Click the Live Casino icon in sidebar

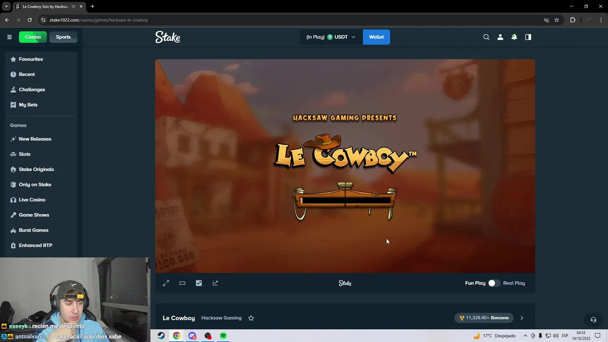click(x=13, y=199)
